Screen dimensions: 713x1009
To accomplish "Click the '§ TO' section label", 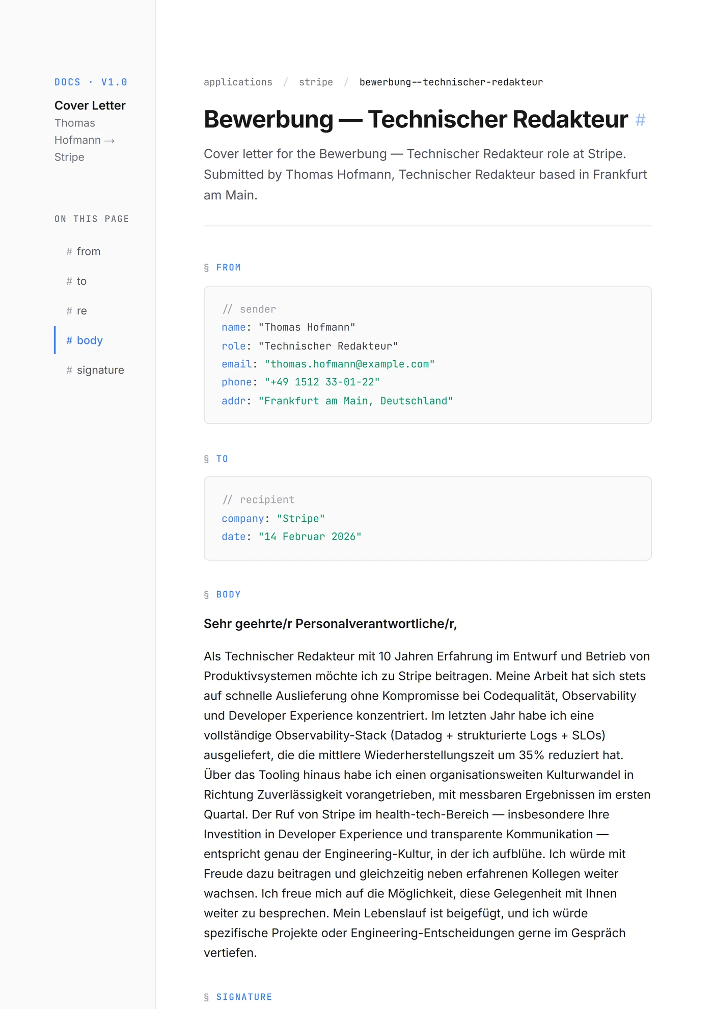I will (216, 459).
